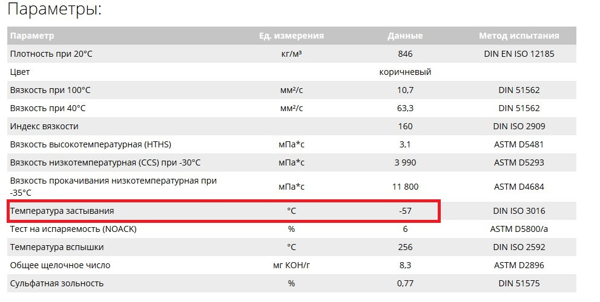This screenshot has height=302, width=600.
Task: Click the pumping viscosity value 11 800
Action: point(405,187)
